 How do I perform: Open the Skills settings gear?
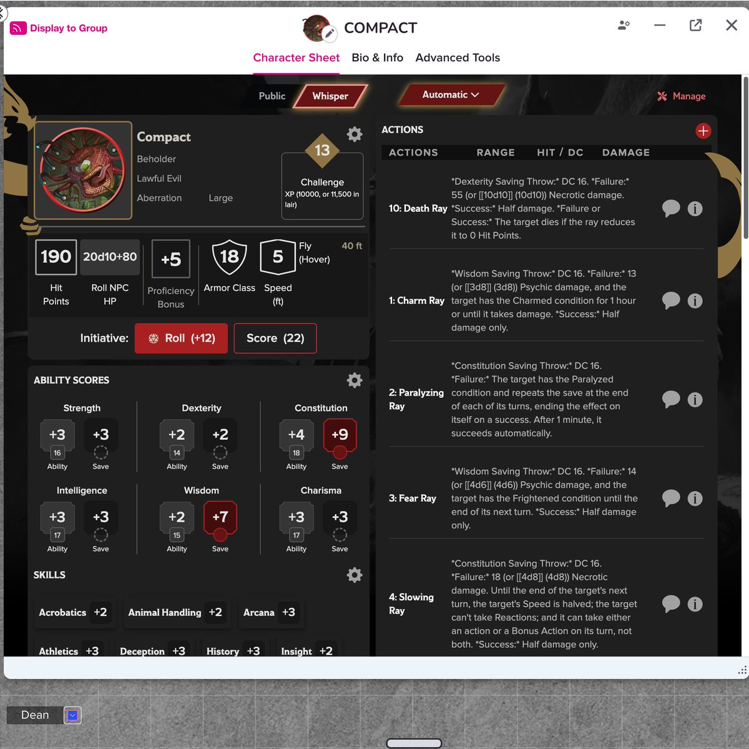(x=354, y=575)
